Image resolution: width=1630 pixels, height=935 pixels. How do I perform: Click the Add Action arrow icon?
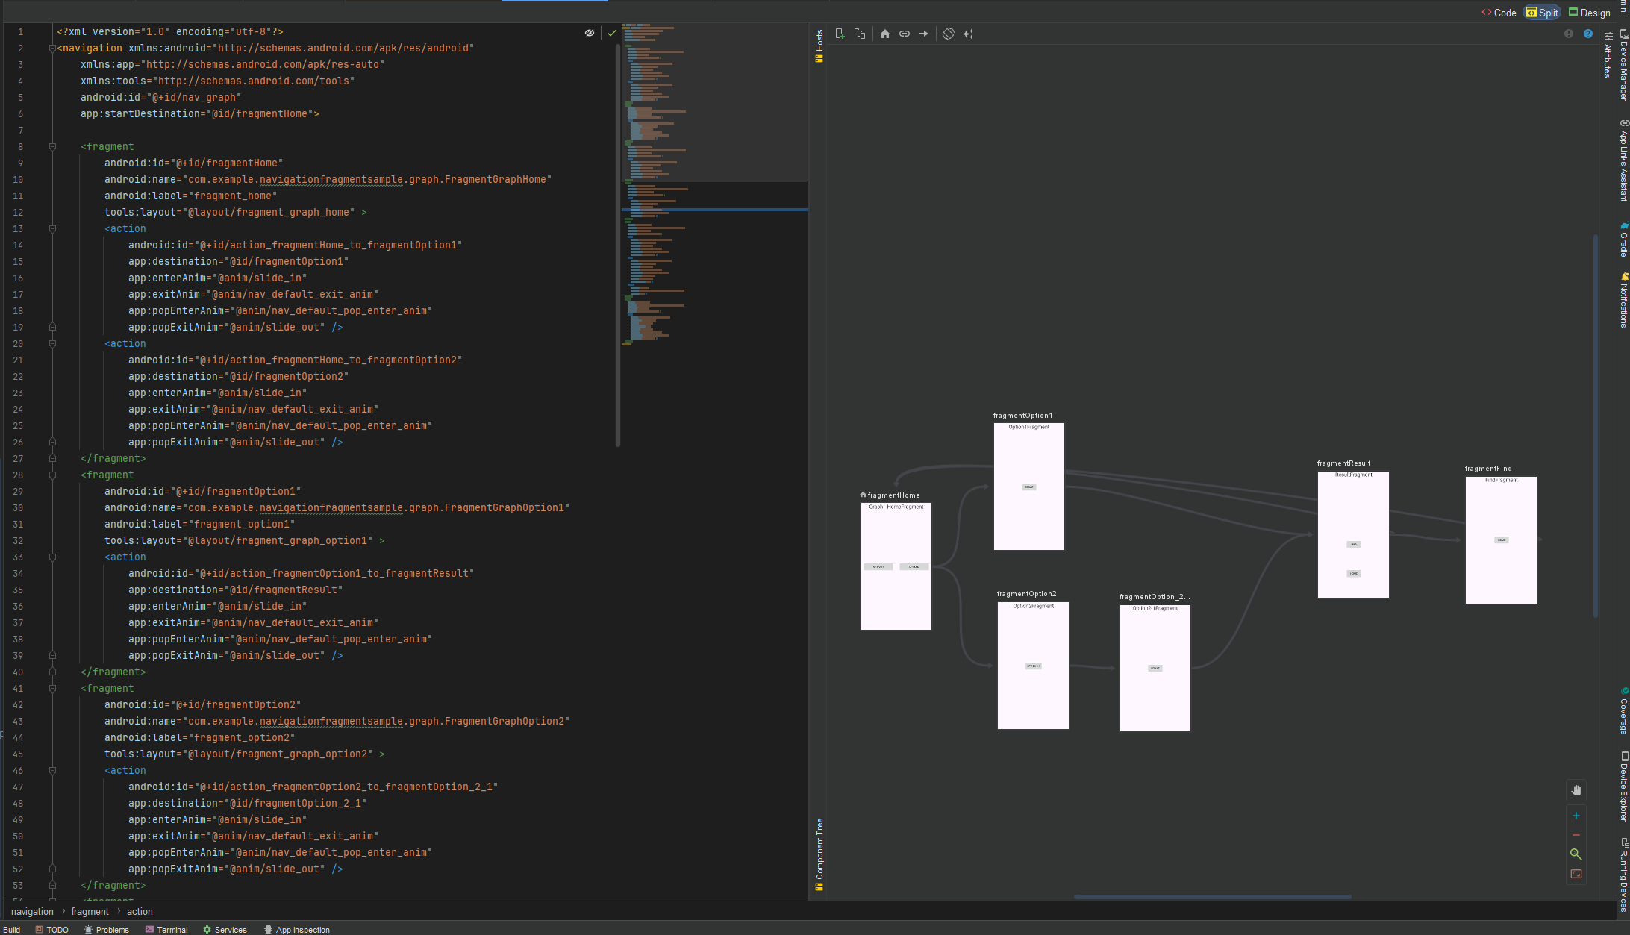pyautogui.click(x=924, y=34)
